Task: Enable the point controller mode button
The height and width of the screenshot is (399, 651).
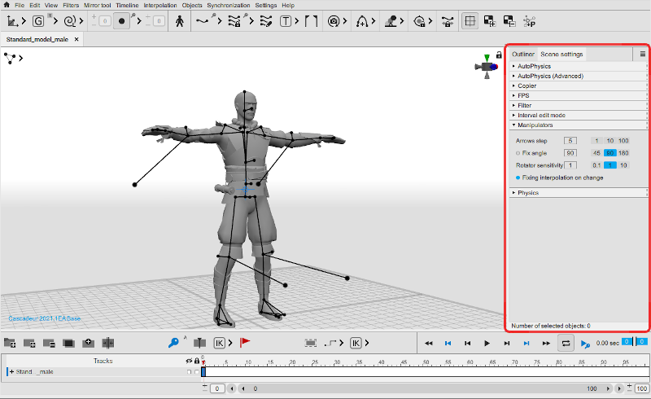Action: (121, 21)
